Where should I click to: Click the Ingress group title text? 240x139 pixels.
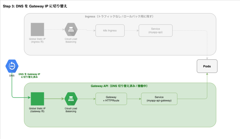click(119, 16)
